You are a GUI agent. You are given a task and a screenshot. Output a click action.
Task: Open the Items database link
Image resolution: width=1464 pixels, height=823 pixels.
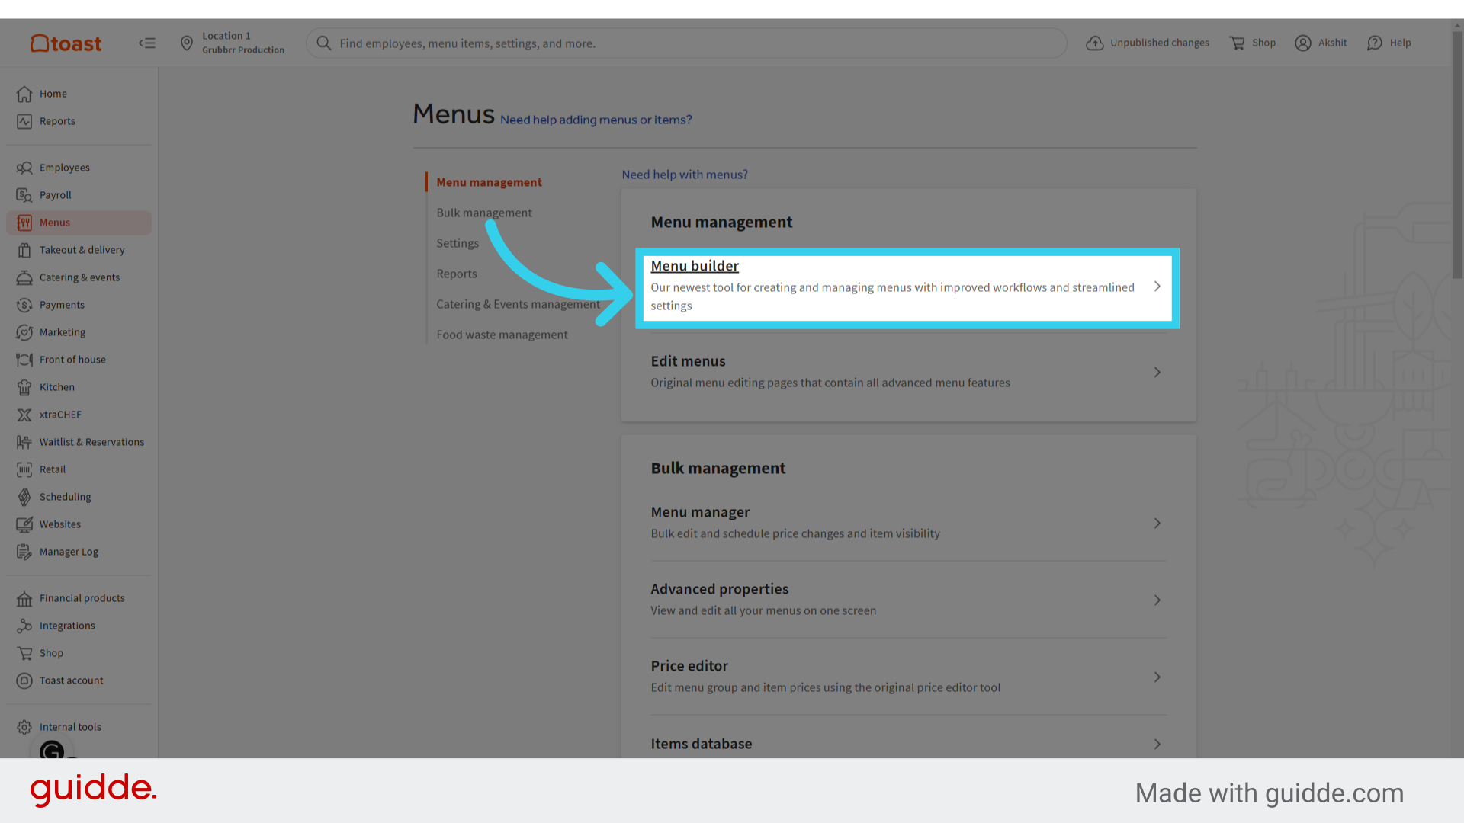point(701,744)
